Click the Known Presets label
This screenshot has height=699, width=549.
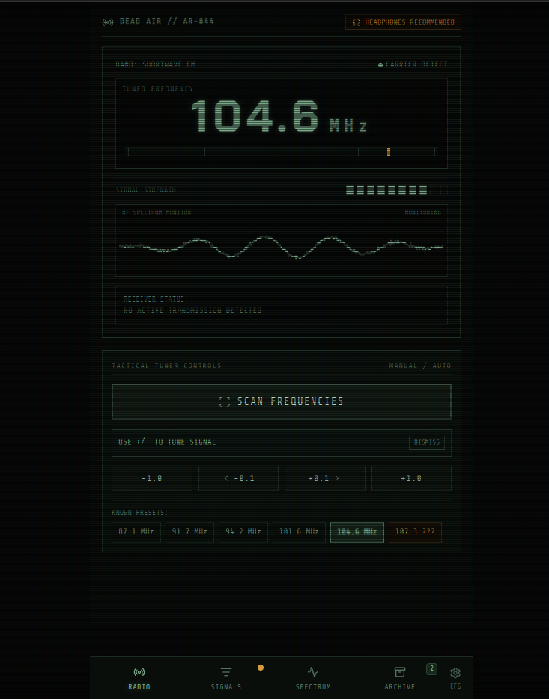point(140,513)
